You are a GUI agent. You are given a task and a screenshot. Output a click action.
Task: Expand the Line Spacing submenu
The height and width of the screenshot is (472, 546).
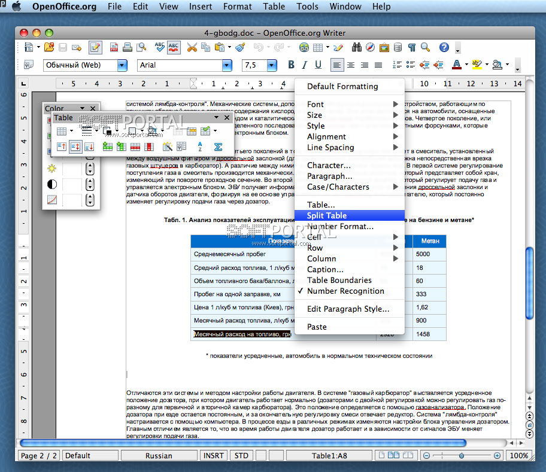click(349, 148)
